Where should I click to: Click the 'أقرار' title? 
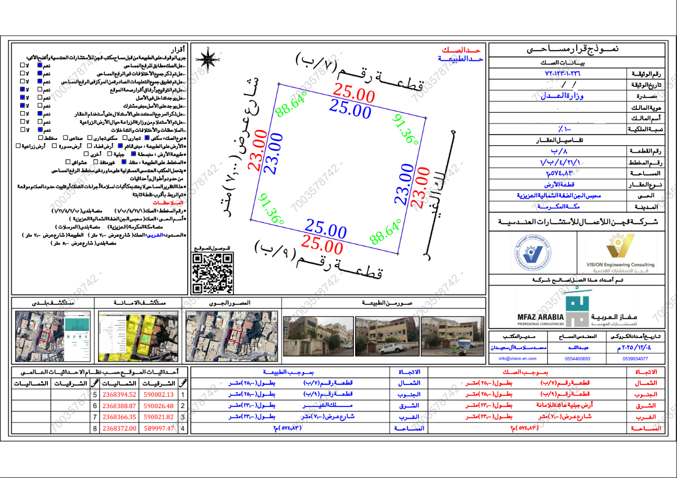click(x=177, y=48)
